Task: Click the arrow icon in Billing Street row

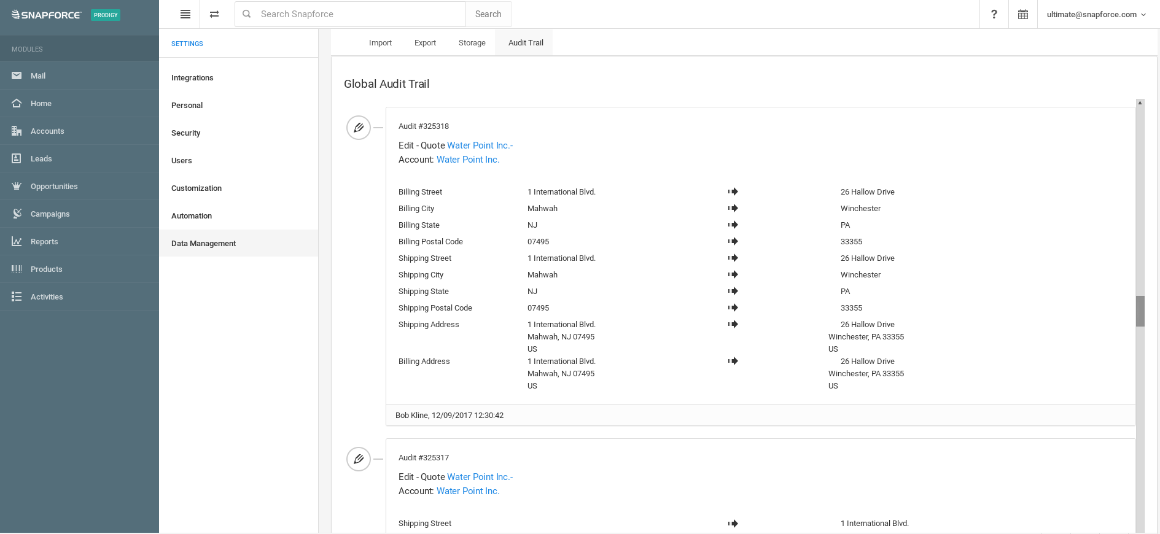Action: click(x=733, y=192)
